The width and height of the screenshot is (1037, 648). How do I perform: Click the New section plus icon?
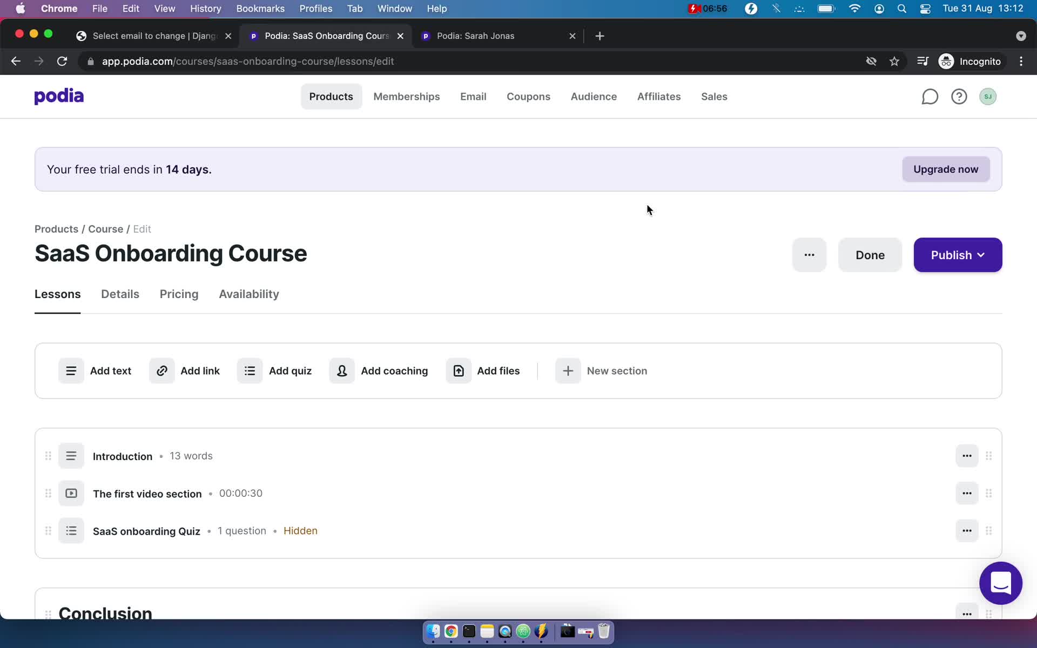pyautogui.click(x=568, y=370)
